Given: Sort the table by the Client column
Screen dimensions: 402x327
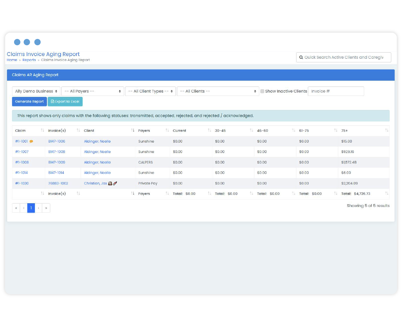Looking at the screenshot, I should (133, 130).
